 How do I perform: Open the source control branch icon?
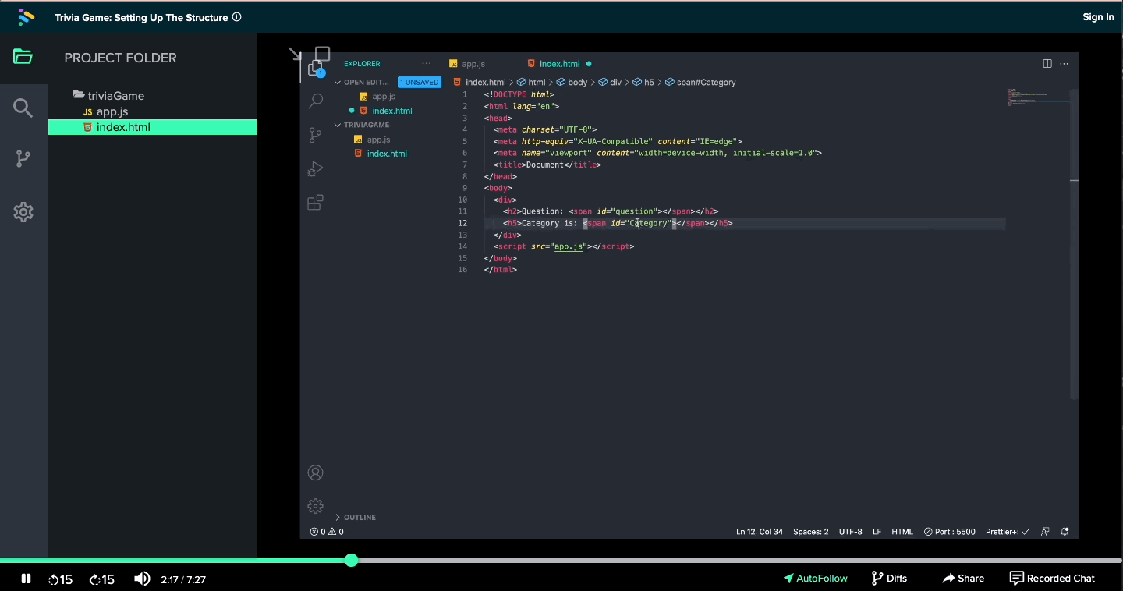(23, 159)
